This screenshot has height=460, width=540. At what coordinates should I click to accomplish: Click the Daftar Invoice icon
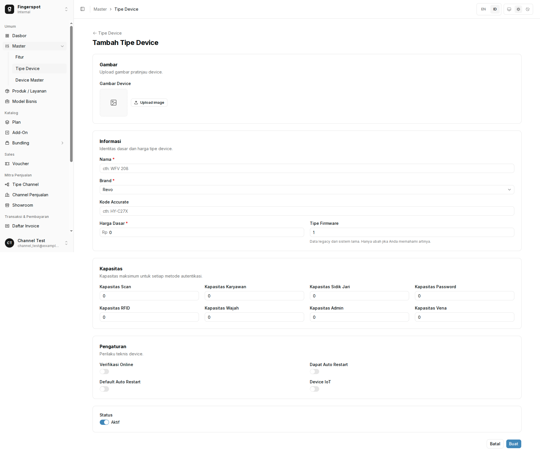[7, 226]
